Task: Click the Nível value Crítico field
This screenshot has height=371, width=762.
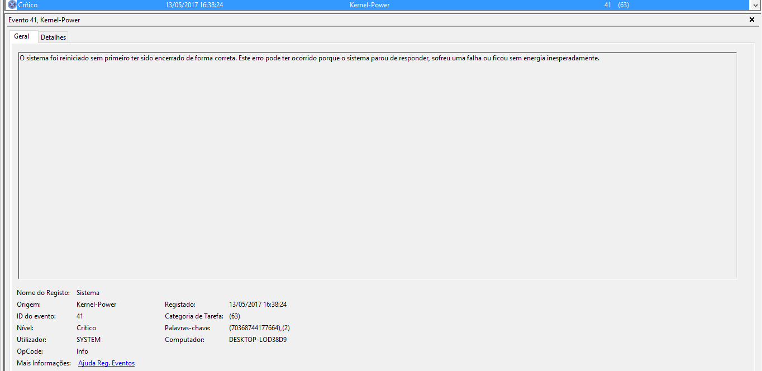Action: [86, 328]
